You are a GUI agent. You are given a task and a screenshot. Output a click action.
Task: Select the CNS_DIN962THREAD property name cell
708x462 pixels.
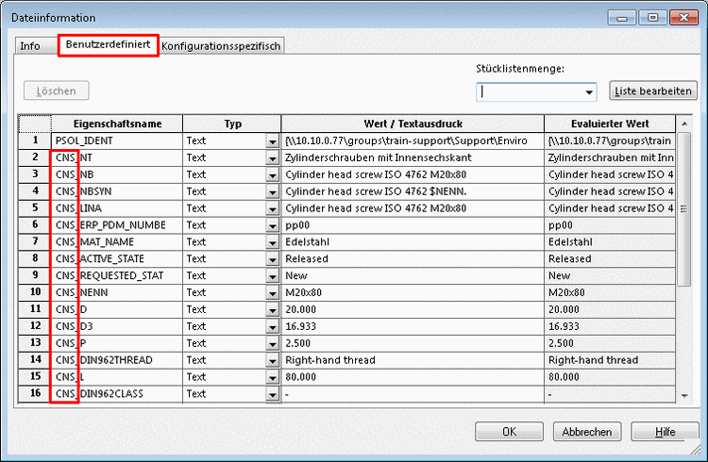coord(117,360)
